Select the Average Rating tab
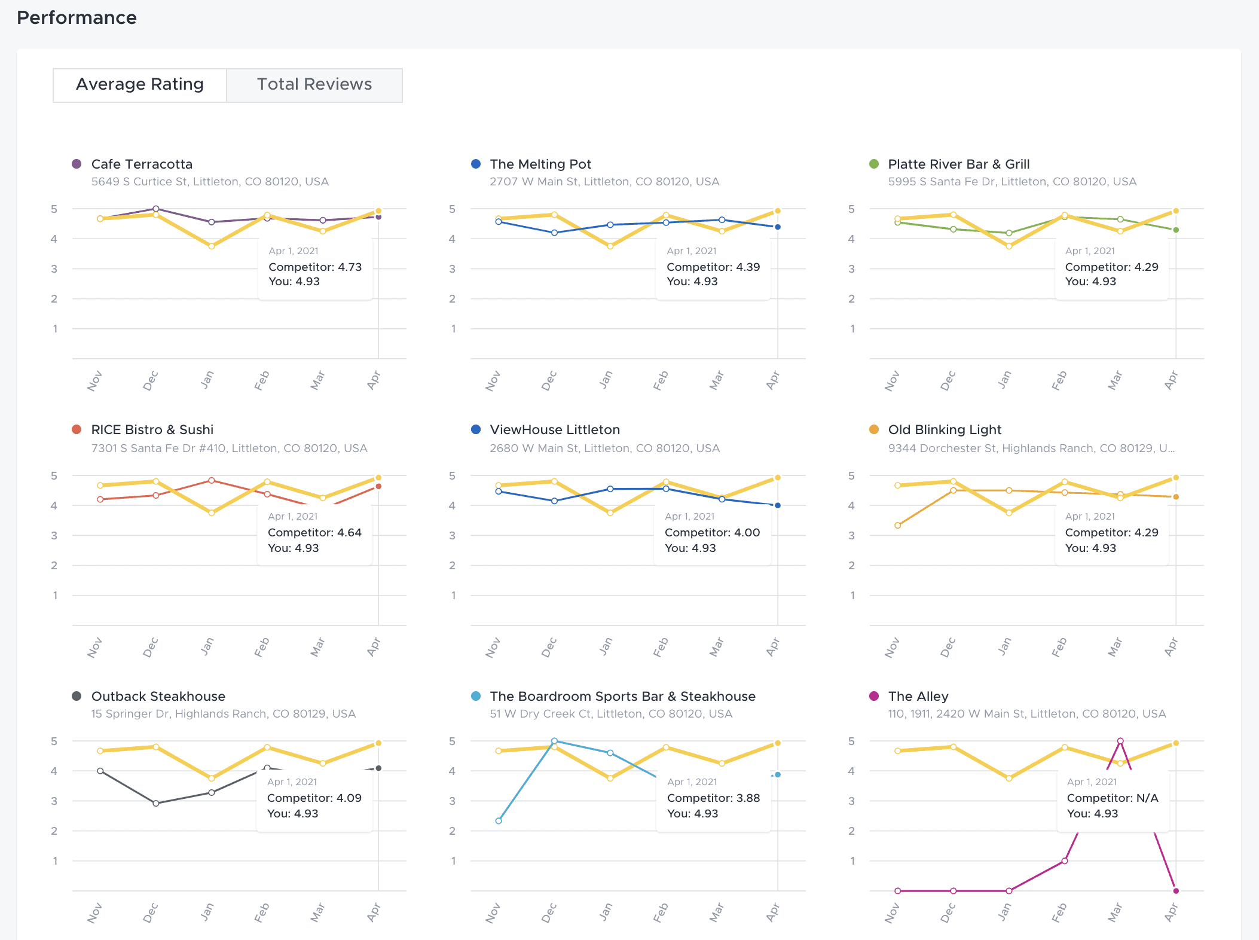The image size is (1259, 940). 140,85
